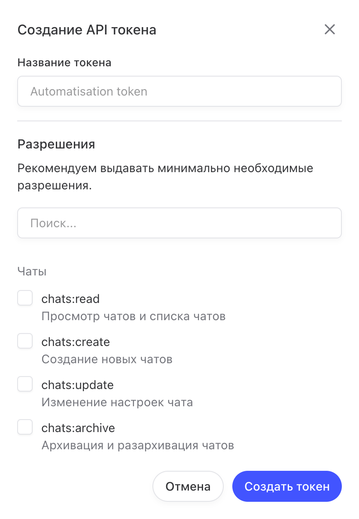Viewport: 359px width, 519px height.
Task: Enable the chats:read permission checkbox
Action: point(25,298)
